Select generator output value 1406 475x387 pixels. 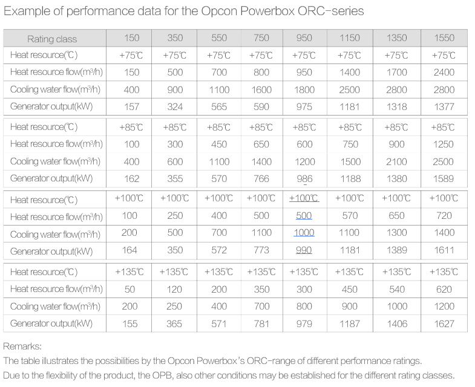pos(397,324)
